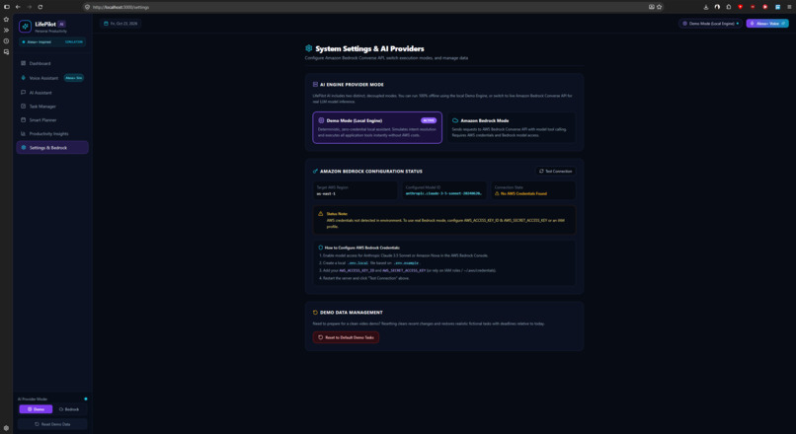Click the reader view icon in address bar
Image resolution: width=796 pixels, height=434 pixels.
pyautogui.click(x=652, y=7)
